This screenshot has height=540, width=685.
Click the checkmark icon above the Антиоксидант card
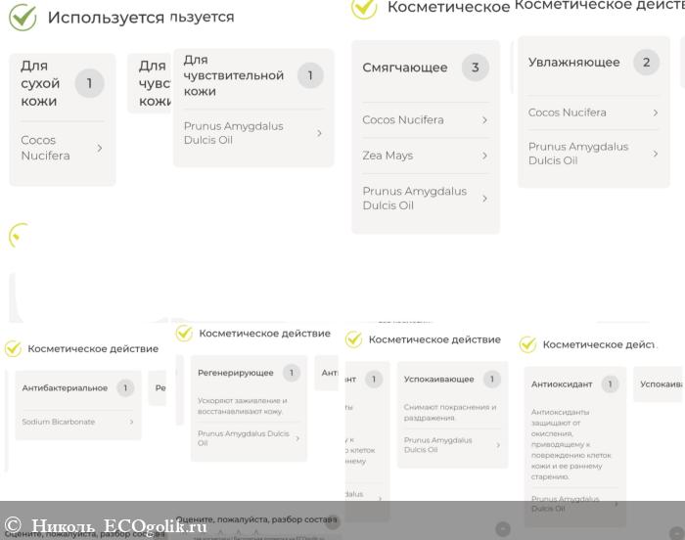coord(527,344)
